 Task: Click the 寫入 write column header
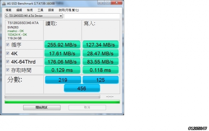[89, 24]
